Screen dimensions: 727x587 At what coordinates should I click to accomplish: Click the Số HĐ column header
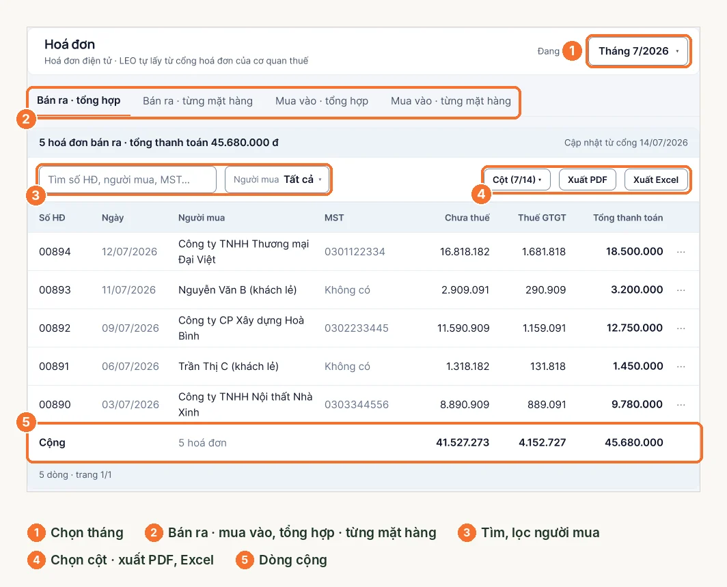tap(52, 218)
